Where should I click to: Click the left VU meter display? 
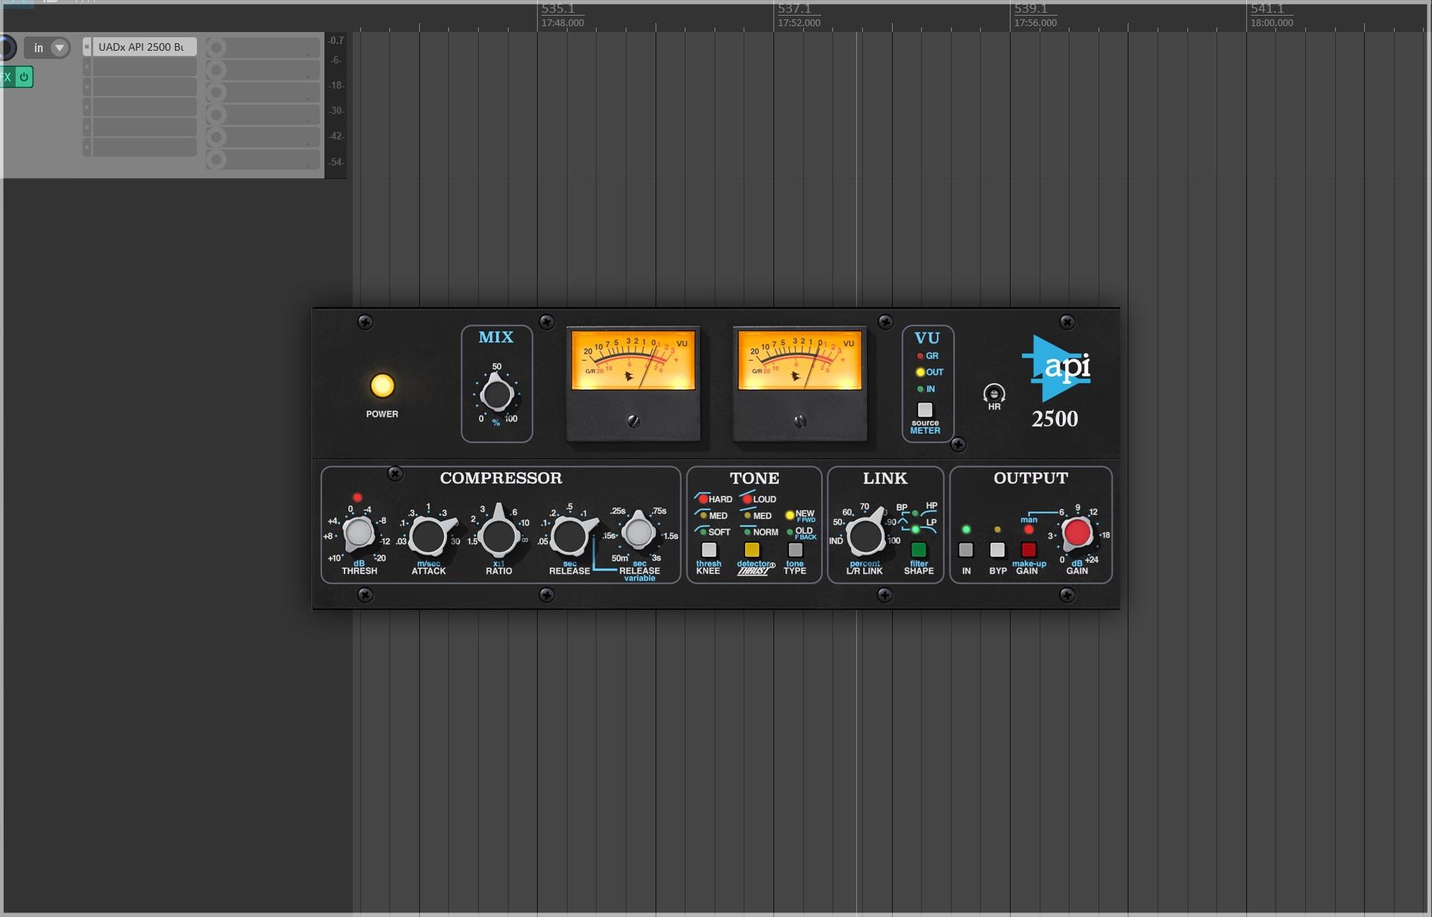(633, 360)
